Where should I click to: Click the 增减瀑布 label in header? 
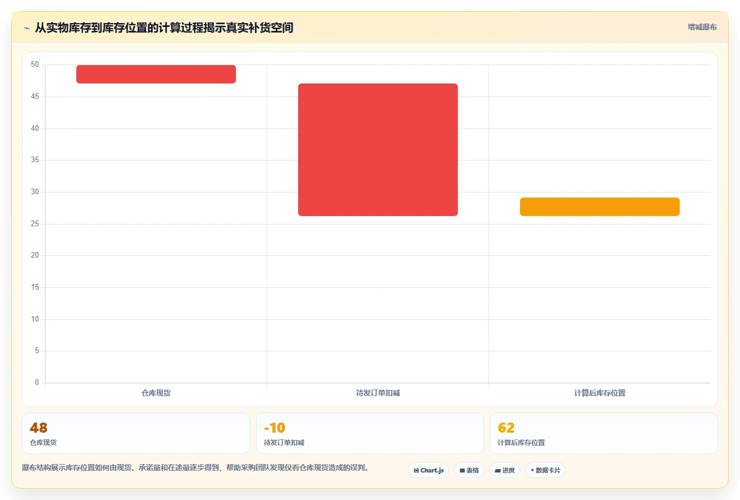702,27
